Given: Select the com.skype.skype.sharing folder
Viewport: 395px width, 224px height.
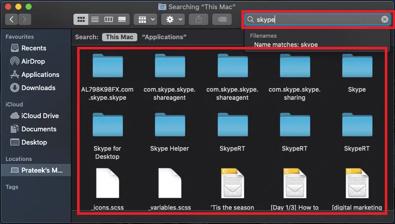Looking at the screenshot, I should [295, 77].
